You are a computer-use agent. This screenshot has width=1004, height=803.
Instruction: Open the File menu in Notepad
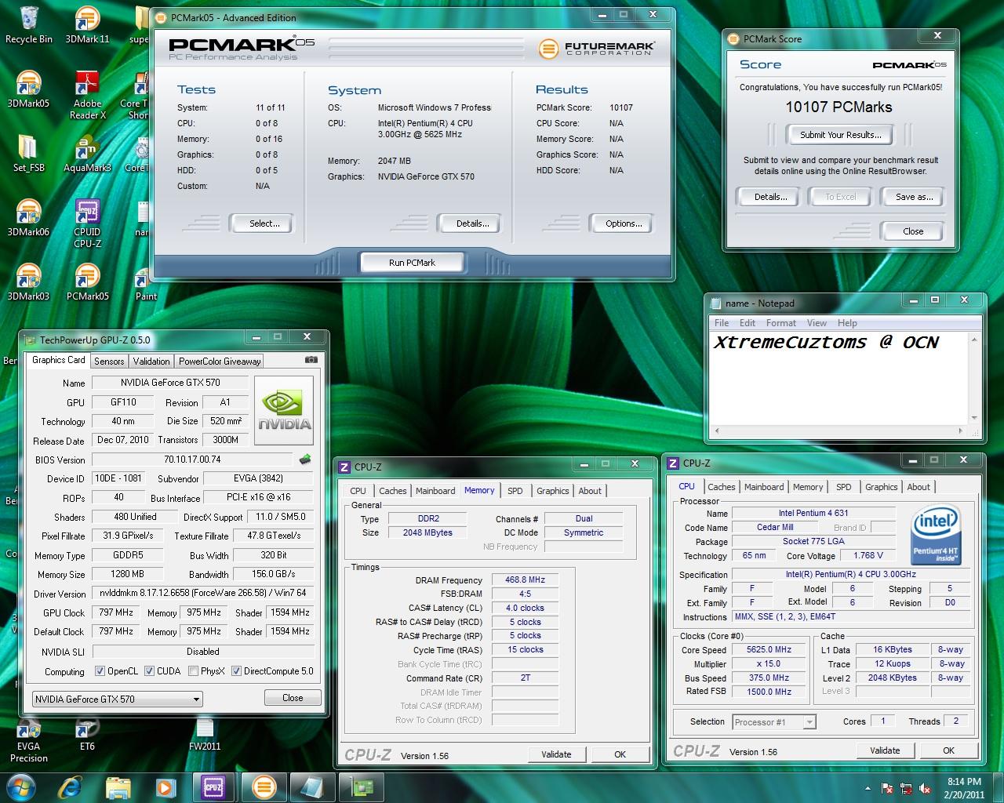[x=722, y=323]
